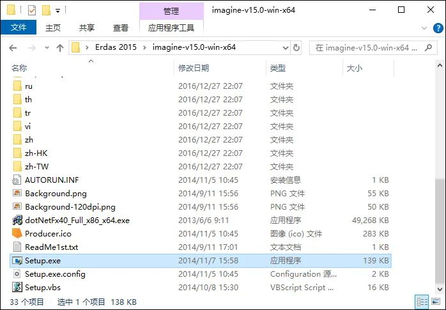Click the 2014/11/7 15:58 date cell
Screen dimensions: 446x310
[x=208, y=261]
